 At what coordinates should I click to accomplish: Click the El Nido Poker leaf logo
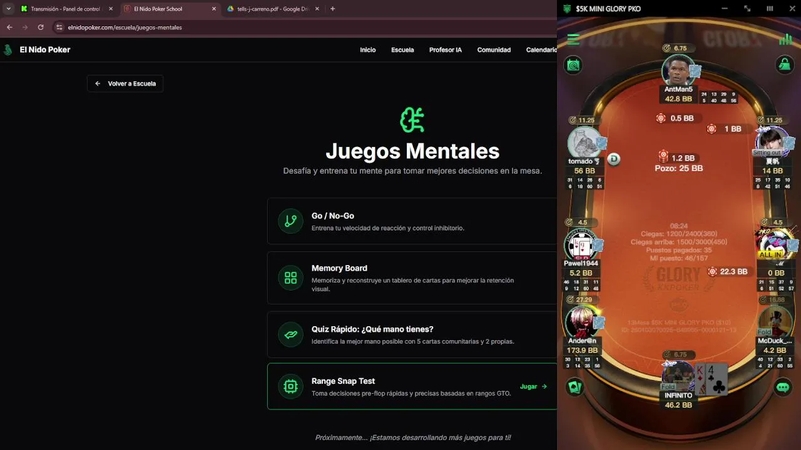click(x=8, y=50)
